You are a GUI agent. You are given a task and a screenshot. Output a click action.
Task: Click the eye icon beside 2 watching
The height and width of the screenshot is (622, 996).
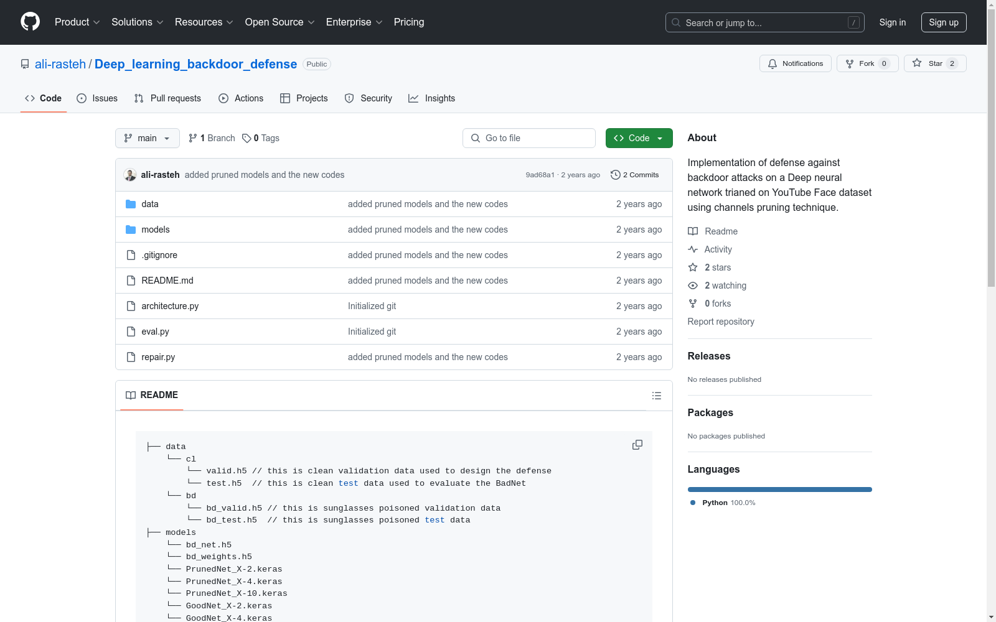coord(693,285)
